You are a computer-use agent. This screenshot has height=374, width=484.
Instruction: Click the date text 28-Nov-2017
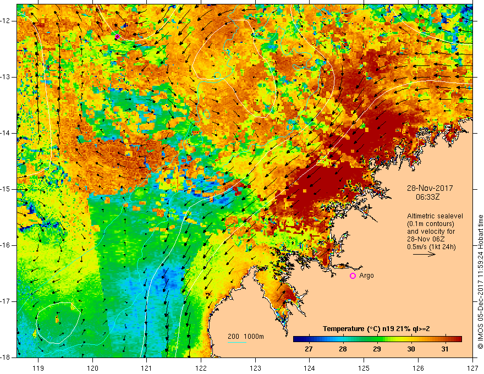pyautogui.click(x=430, y=188)
